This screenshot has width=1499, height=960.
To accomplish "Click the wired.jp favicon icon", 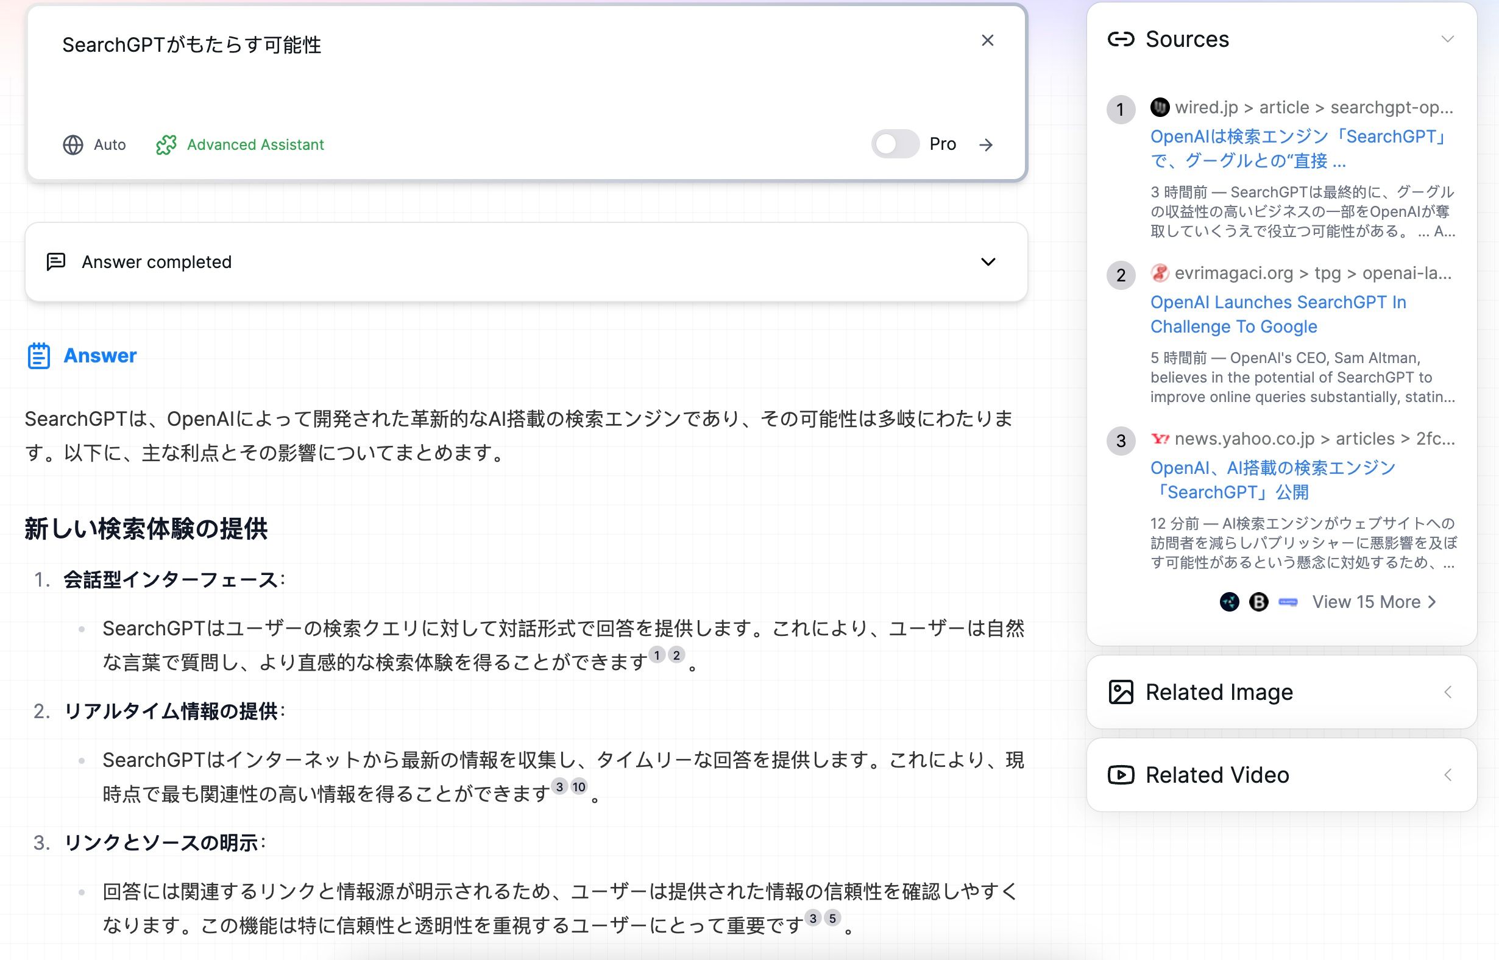I will pos(1160,107).
